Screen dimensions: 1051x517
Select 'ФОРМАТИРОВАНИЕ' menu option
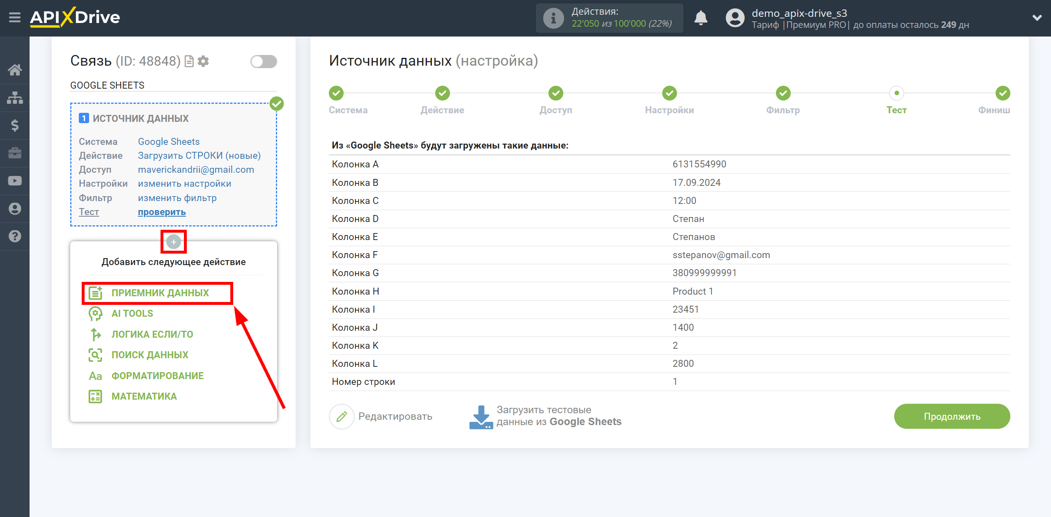pyautogui.click(x=158, y=376)
